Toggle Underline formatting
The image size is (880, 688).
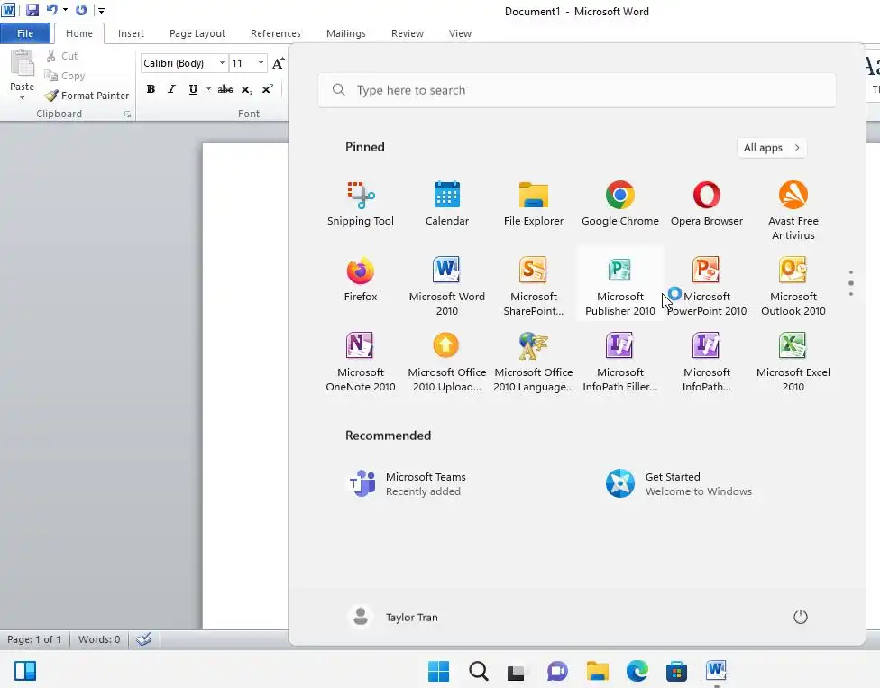(193, 89)
